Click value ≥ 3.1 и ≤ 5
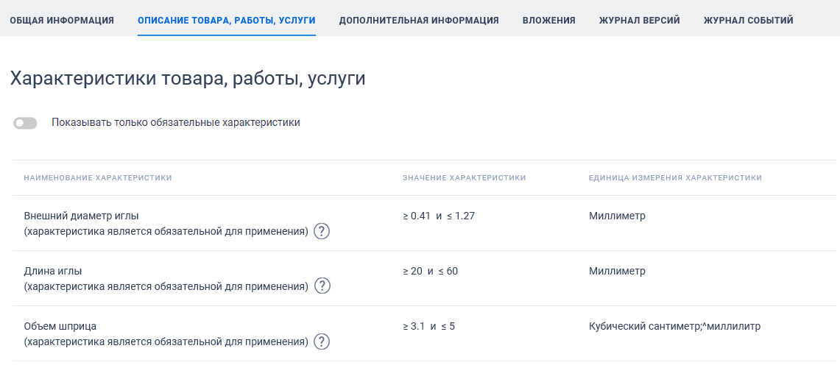This screenshot has height=368, width=840. click(428, 326)
